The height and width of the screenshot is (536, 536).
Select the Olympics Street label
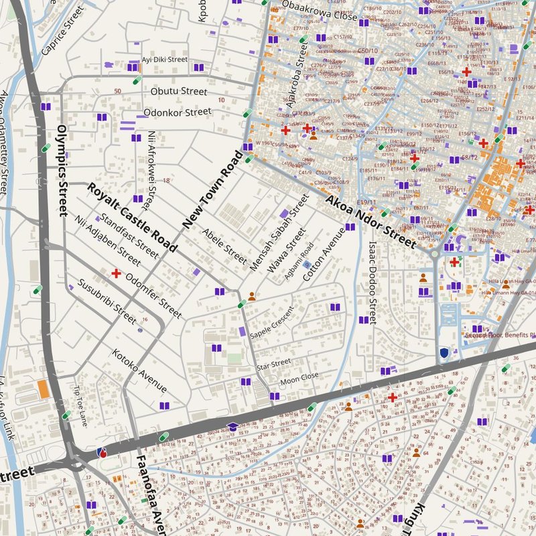(x=62, y=171)
